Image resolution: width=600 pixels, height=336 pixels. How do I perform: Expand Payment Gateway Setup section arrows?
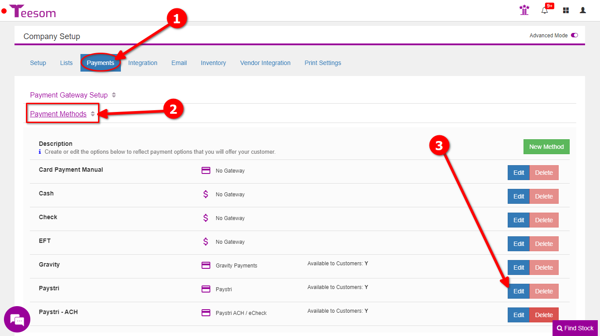click(114, 95)
